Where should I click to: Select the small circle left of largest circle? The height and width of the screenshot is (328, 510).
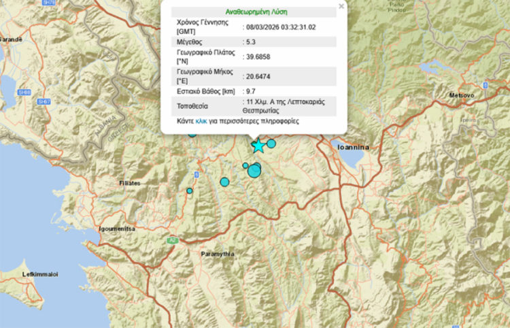(245, 165)
